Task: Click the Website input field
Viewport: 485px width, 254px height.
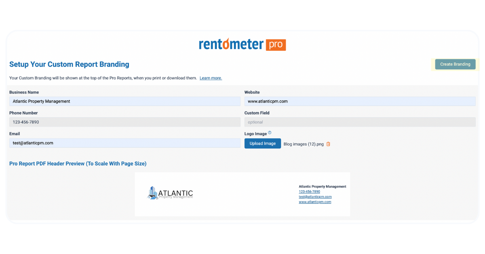Action: pos(360,101)
